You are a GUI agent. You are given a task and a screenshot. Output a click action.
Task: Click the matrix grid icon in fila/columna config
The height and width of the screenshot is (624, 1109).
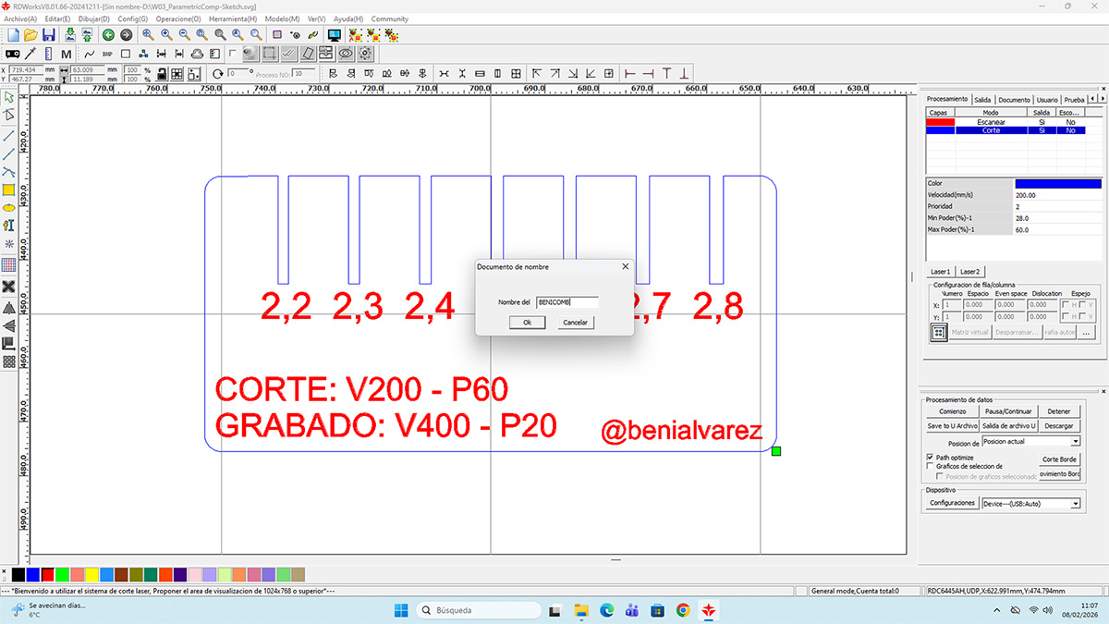[x=938, y=332]
